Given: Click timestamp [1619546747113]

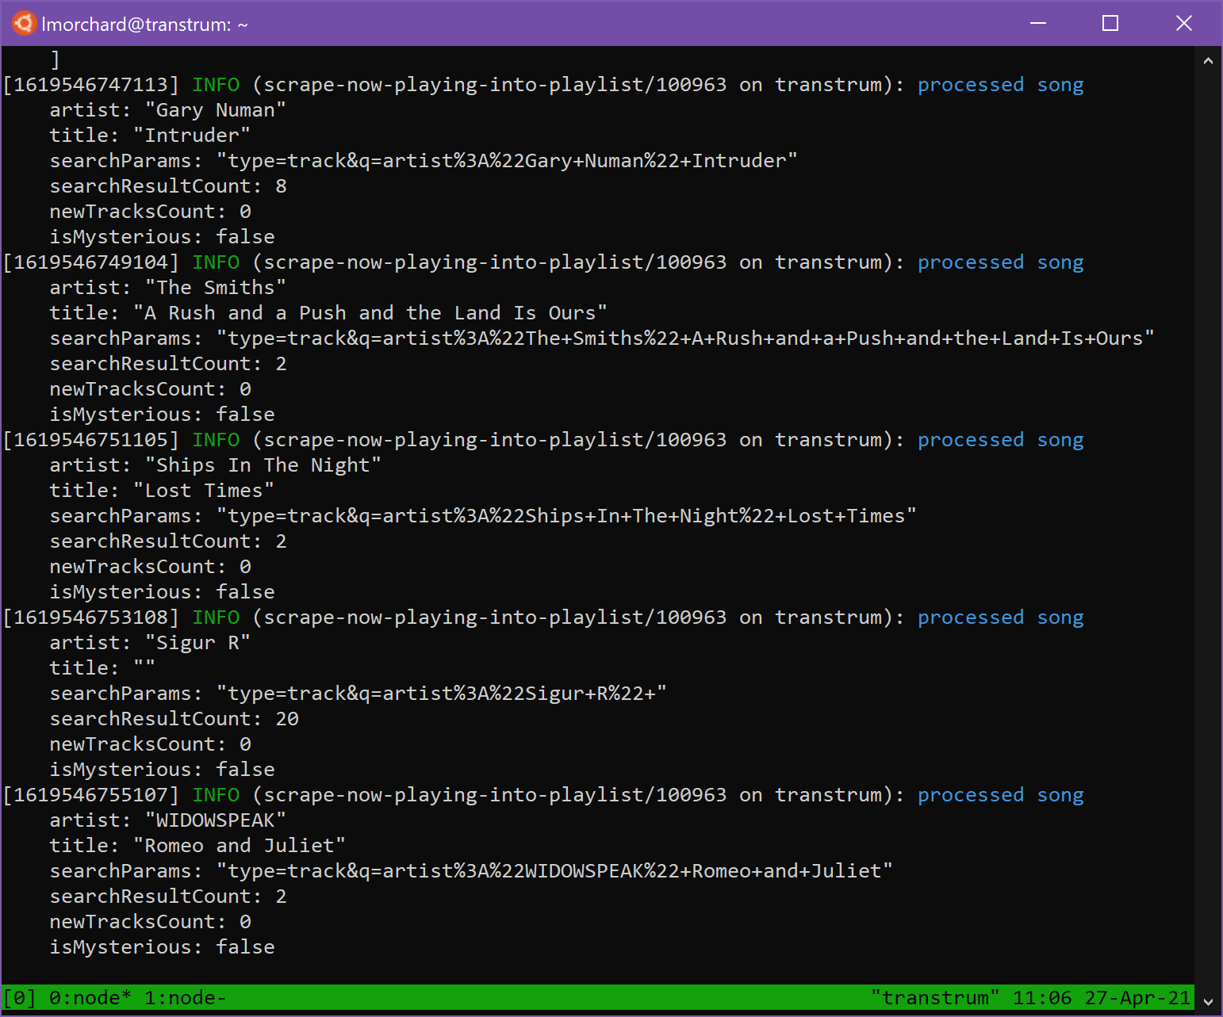Looking at the screenshot, I should pos(91,85).
